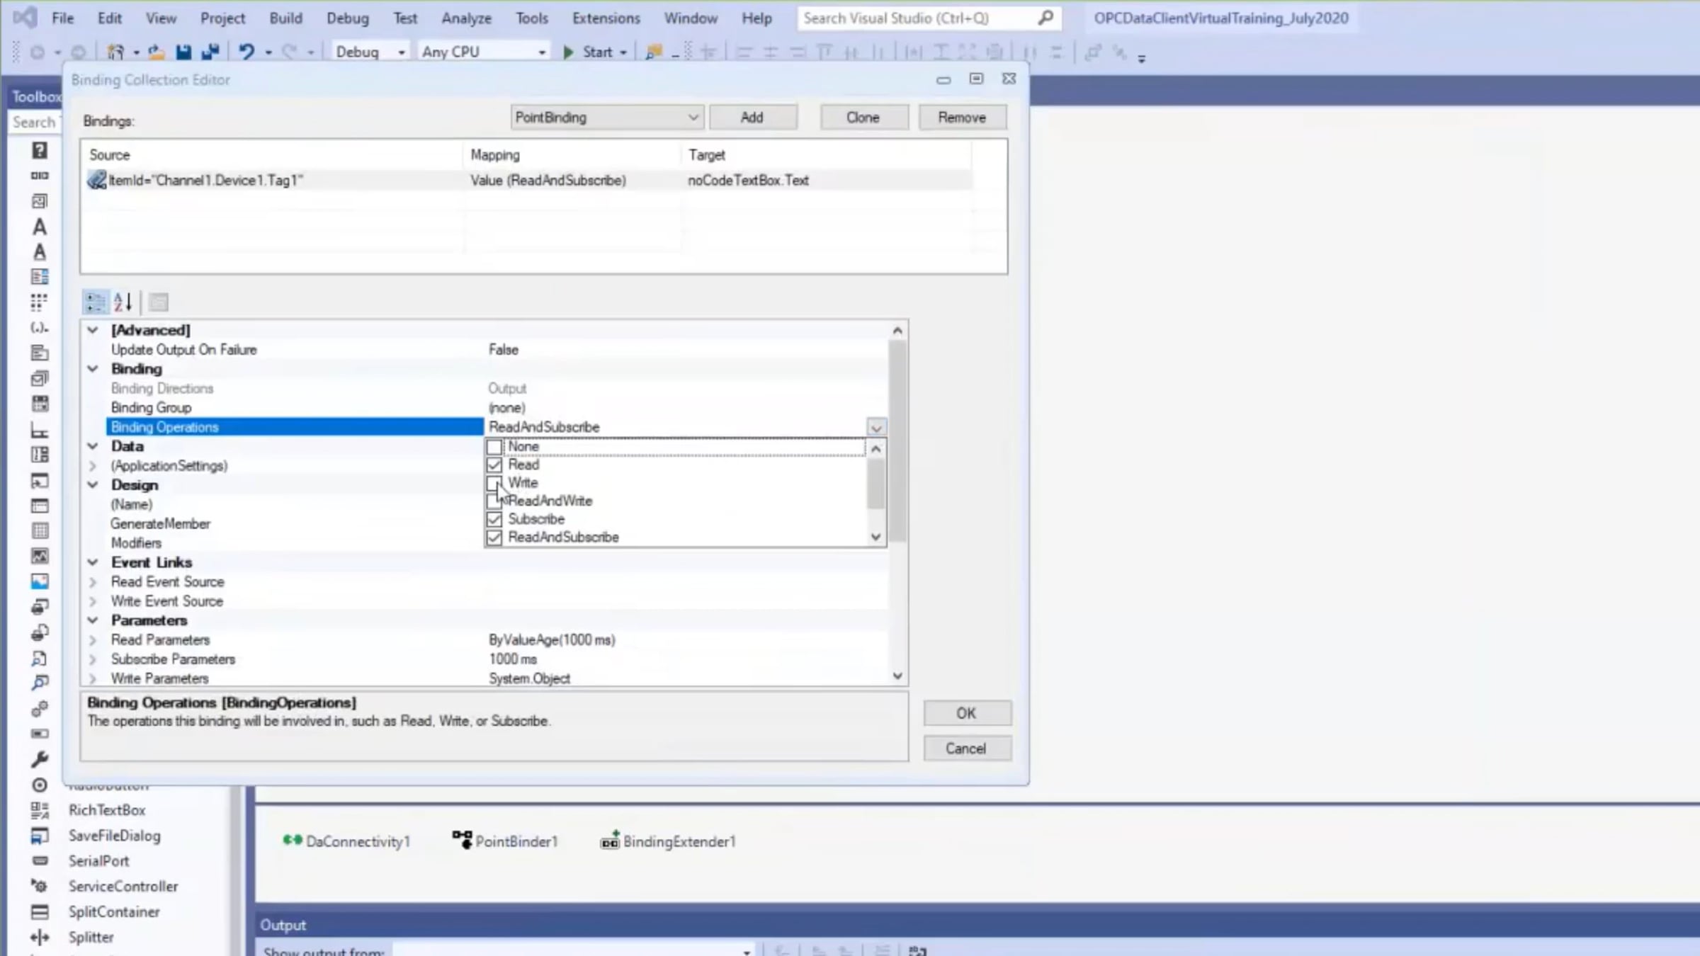Select the DaConnectivity1 component icon

click(292, 841)
